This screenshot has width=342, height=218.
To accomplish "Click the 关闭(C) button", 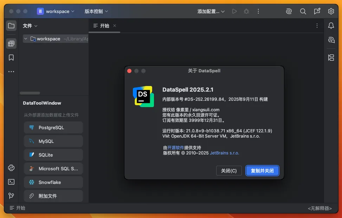I will (x=229, y=171).
